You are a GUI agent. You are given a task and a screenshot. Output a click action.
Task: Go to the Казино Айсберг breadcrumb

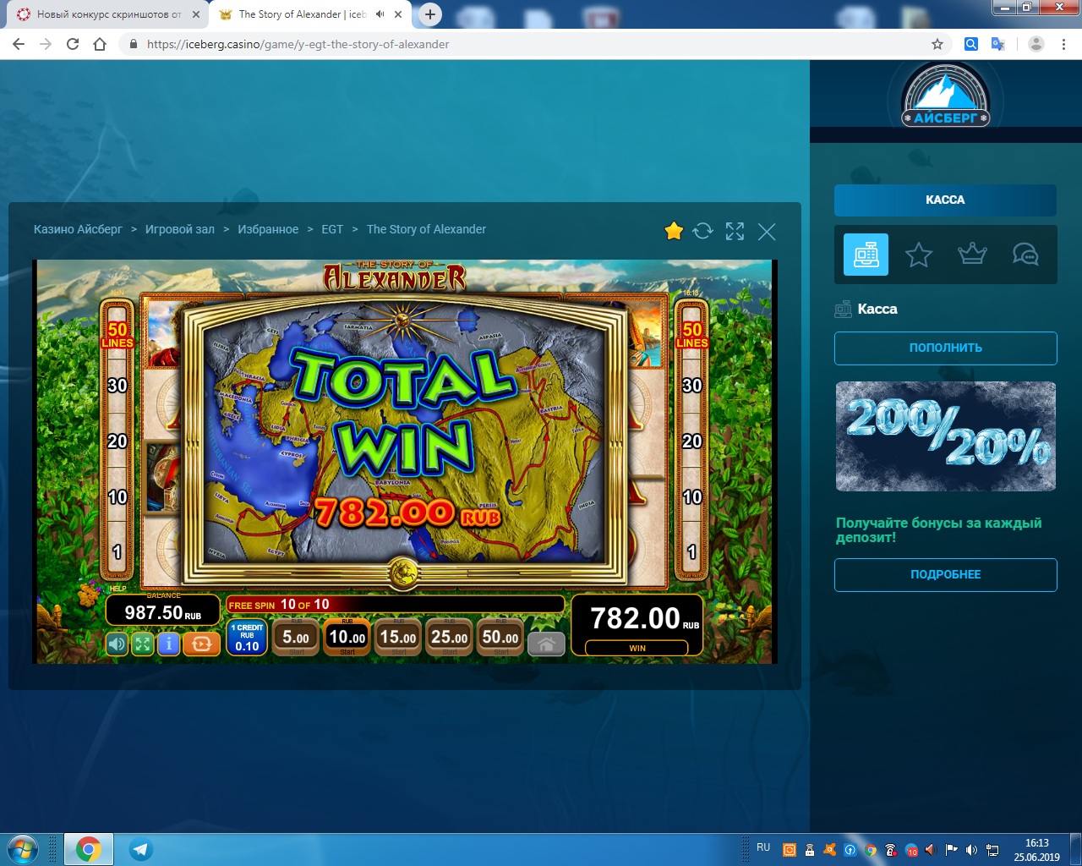[x=78, y=229]
